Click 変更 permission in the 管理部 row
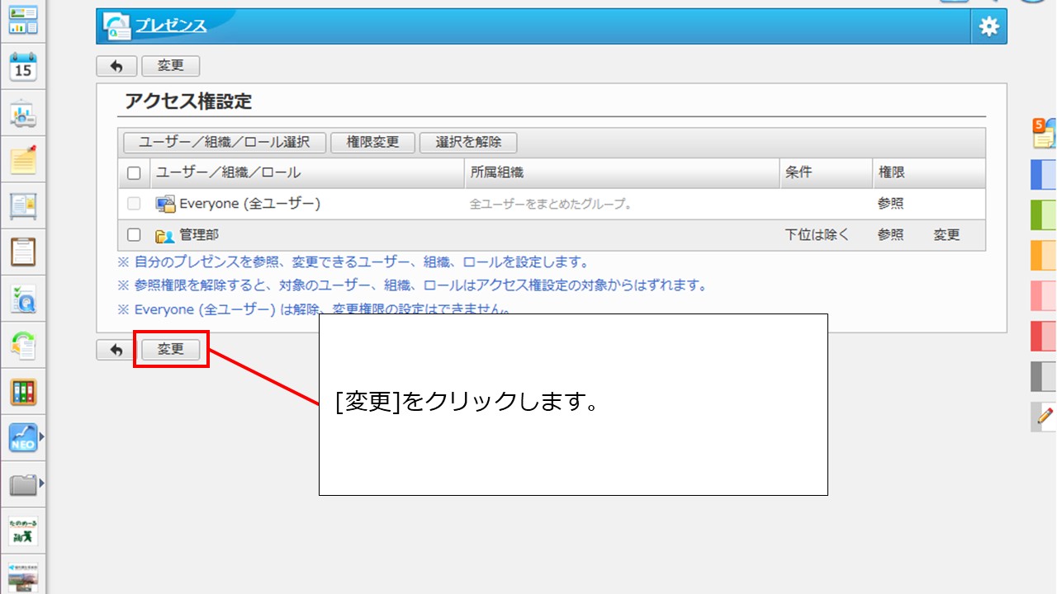This screenshot has width=1057, height=594. (947, 235)
